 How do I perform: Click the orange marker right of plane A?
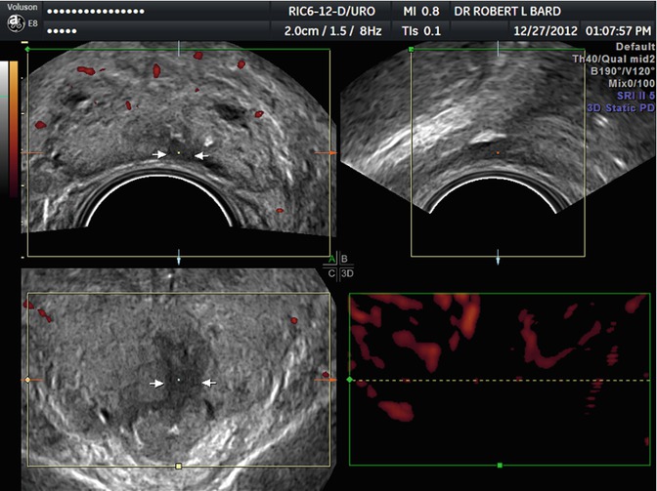[331, 153]
